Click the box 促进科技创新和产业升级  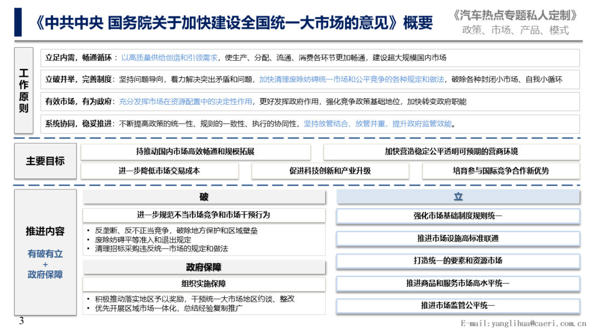coord(330,171)
